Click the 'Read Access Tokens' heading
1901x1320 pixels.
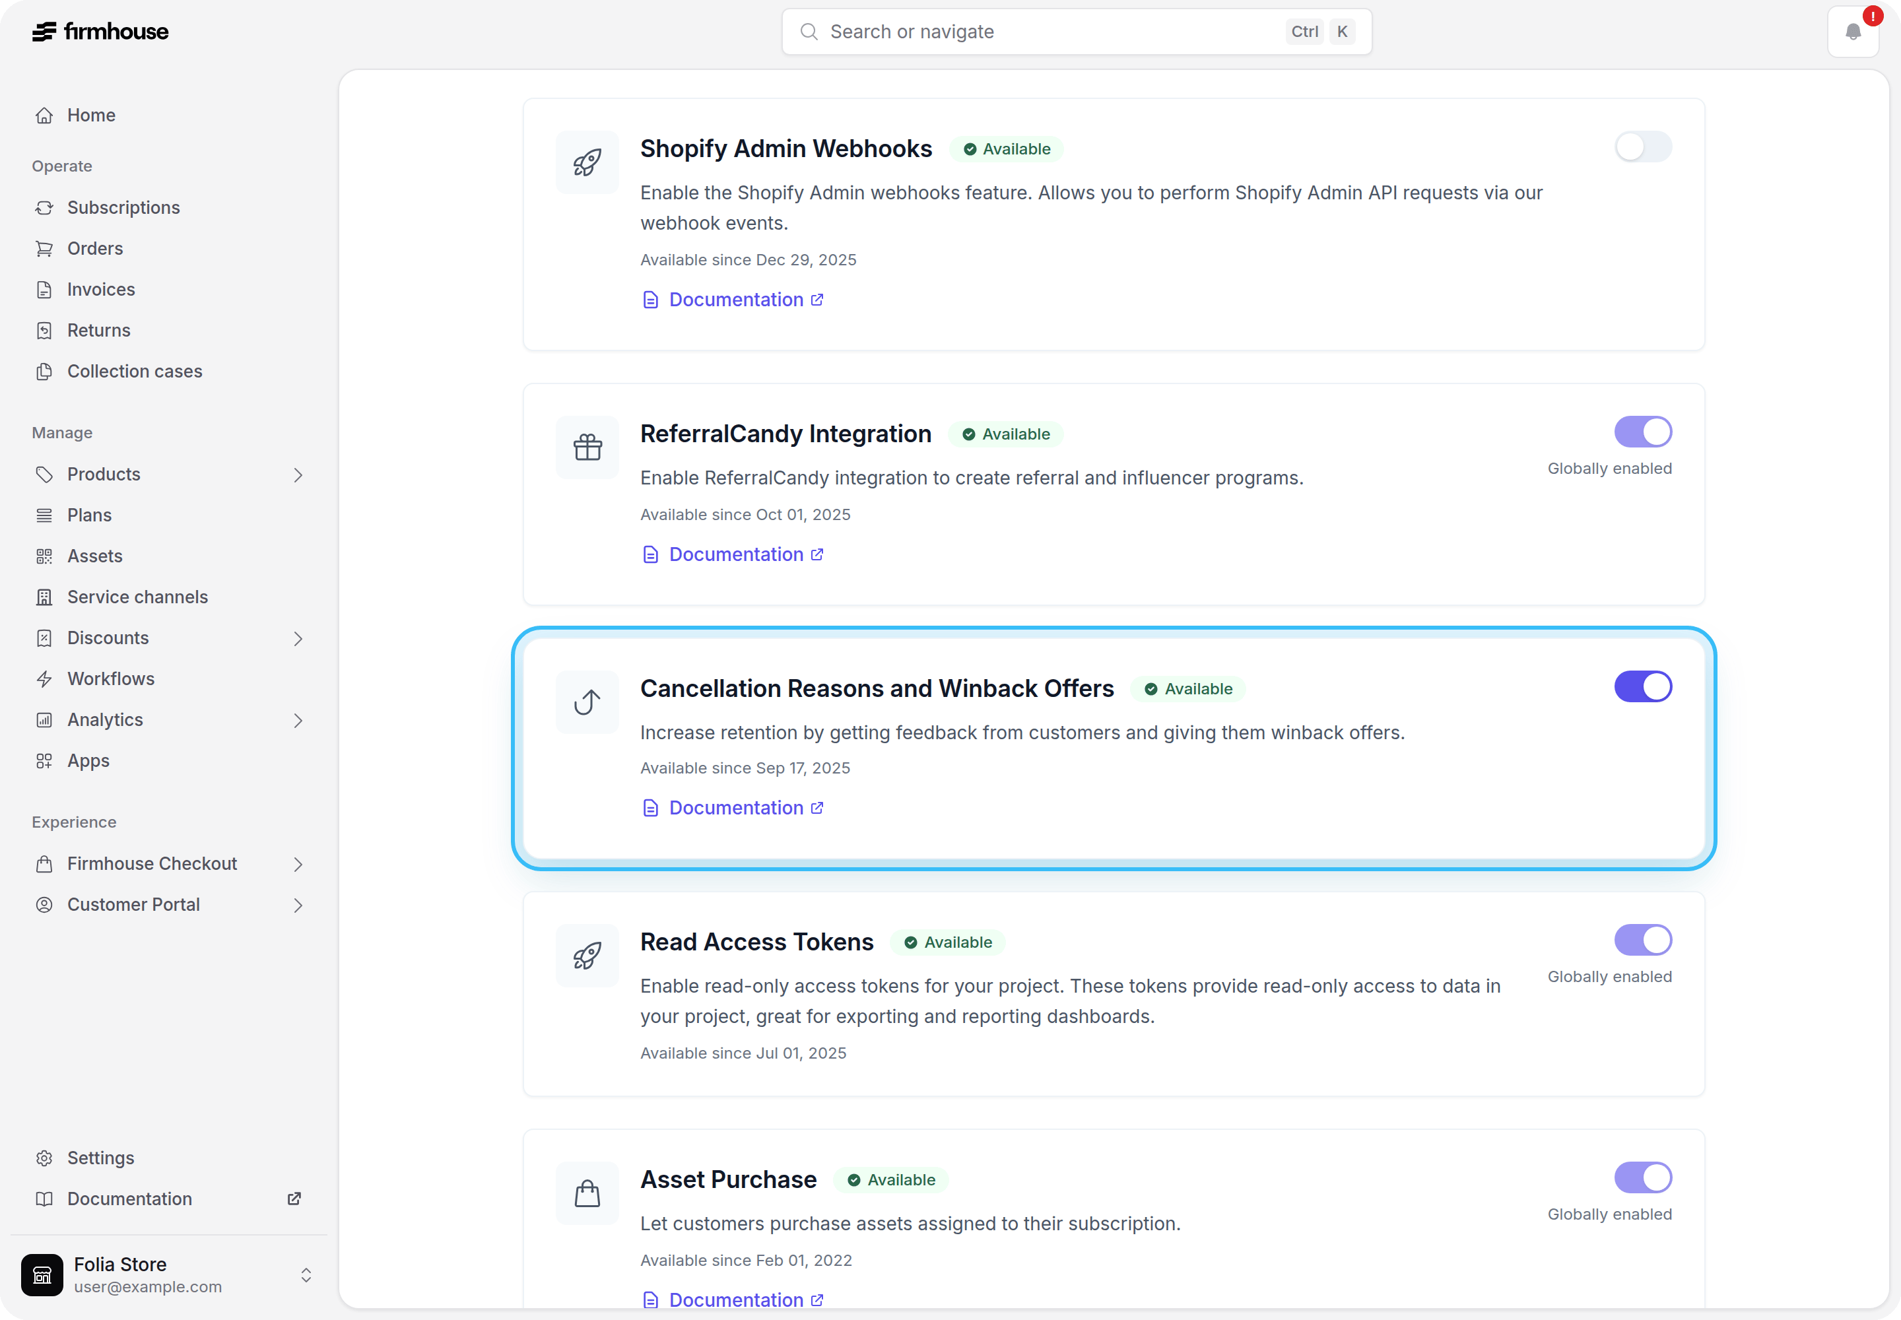(756, 942)
